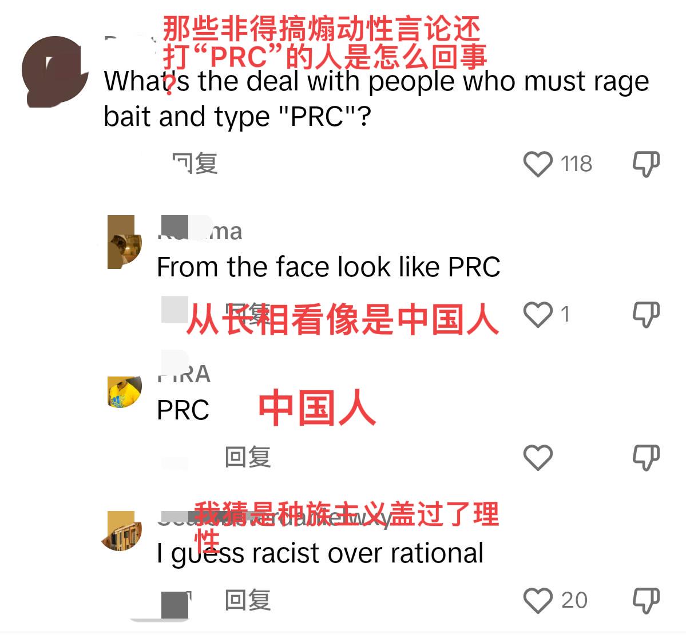Open the building avatar profile
Viewport: 686px width, 638px height.
pos(122,531)
